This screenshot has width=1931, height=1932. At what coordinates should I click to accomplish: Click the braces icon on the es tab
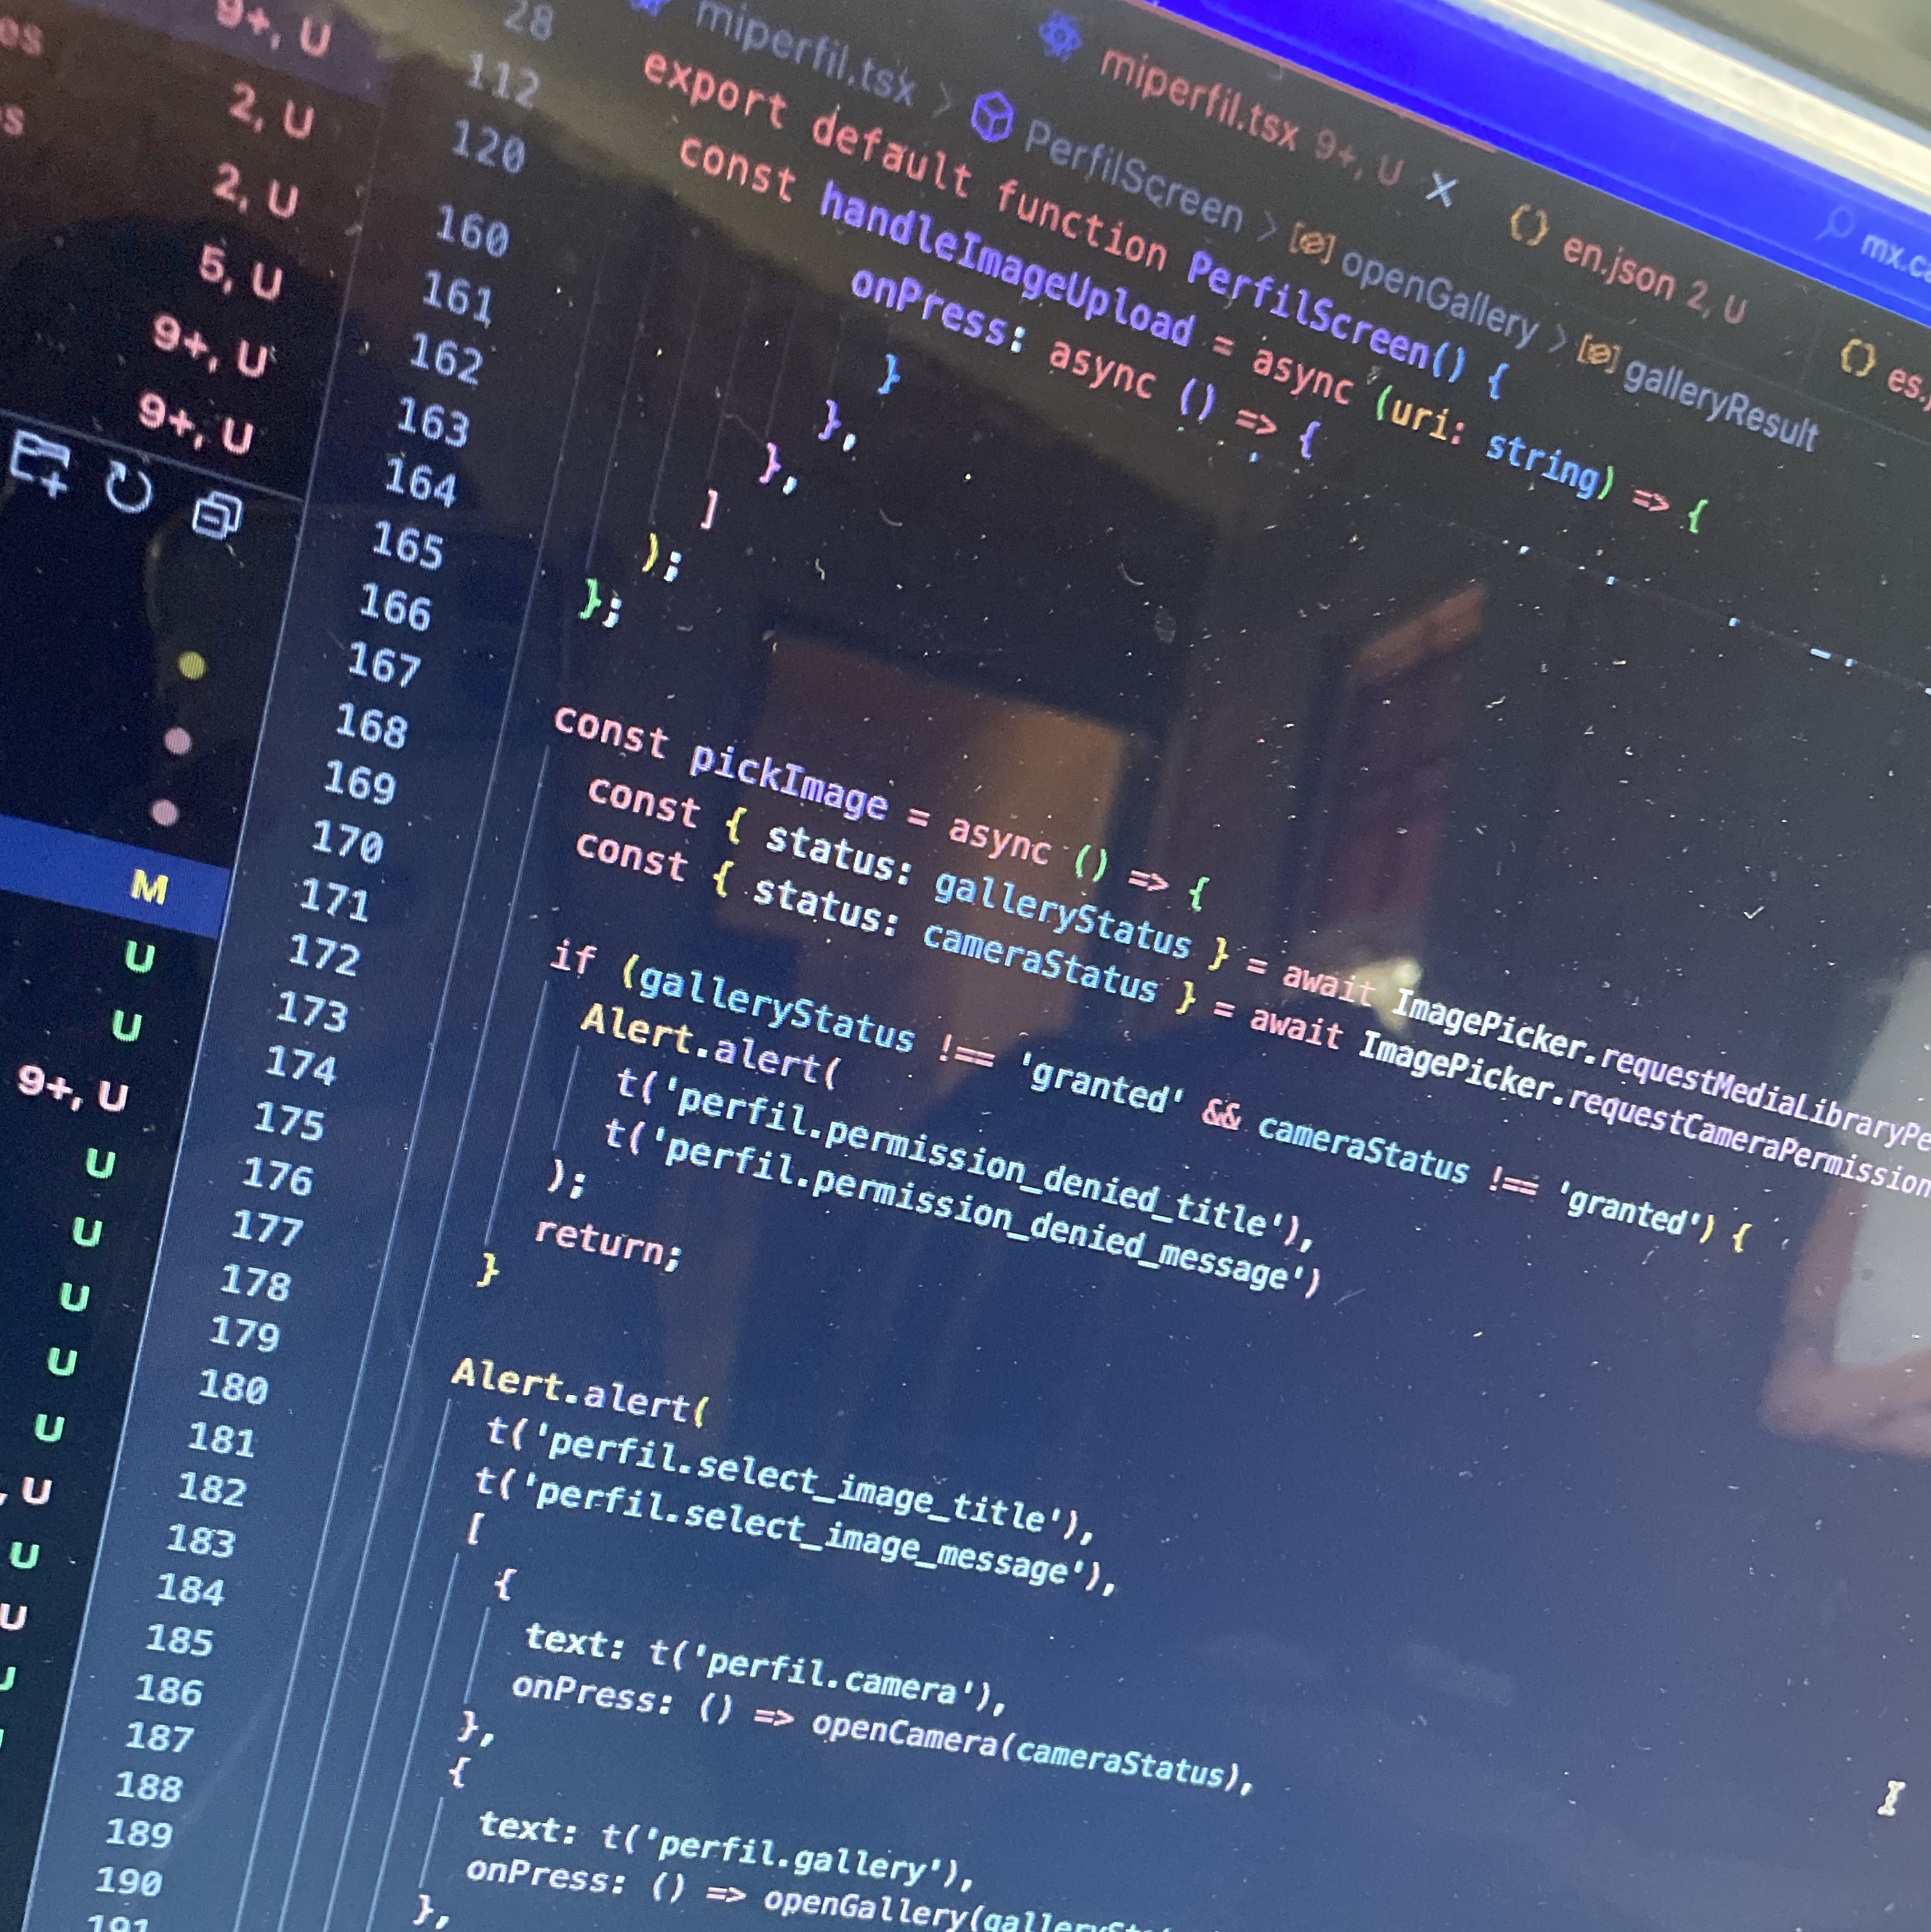pos(1858,357)
